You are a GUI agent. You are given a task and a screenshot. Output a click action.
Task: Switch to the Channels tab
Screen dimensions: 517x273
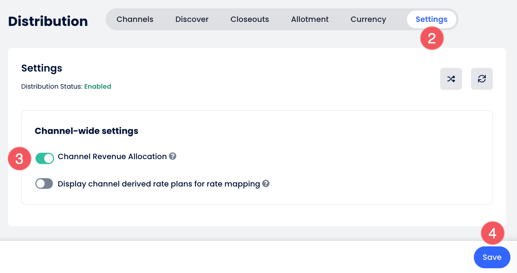pyautogui.click(x=135, y=19)
